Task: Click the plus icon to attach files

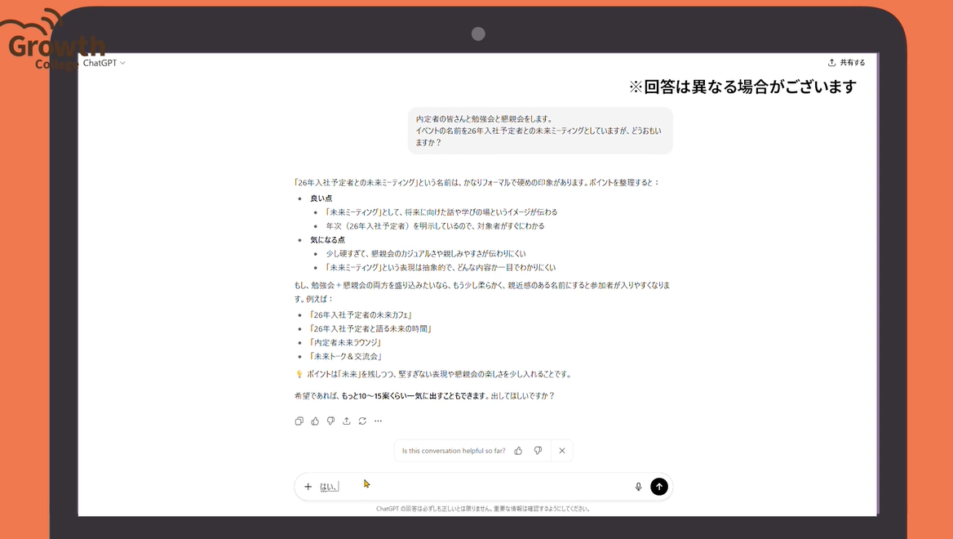Action: coord(308,487)
